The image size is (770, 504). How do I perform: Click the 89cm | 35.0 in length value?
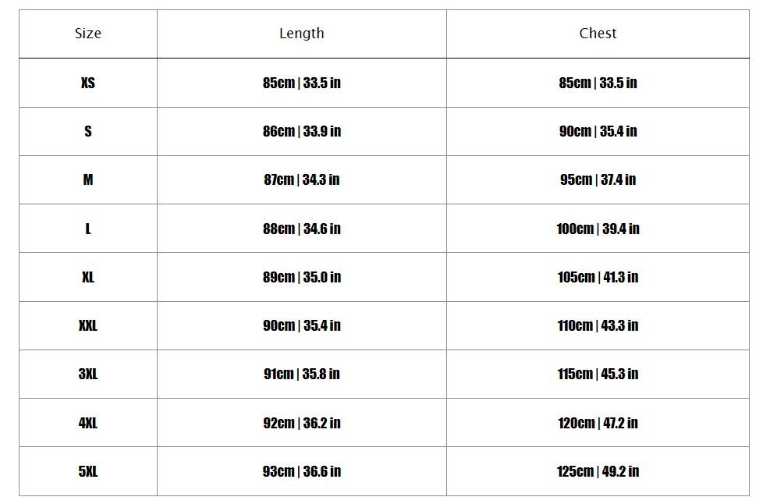tap(302, 277)
